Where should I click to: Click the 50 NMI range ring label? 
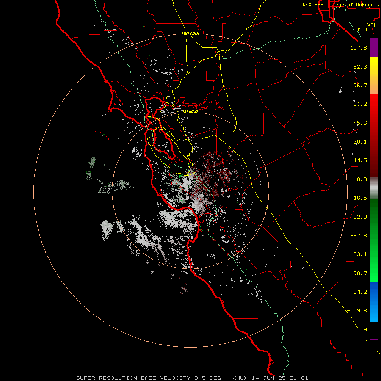pos(190,112)
